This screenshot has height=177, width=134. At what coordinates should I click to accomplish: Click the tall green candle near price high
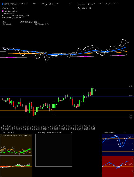tap(92, 91)
